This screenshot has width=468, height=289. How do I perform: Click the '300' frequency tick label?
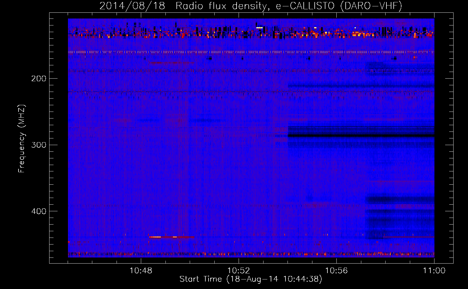[x=39, y=145]
